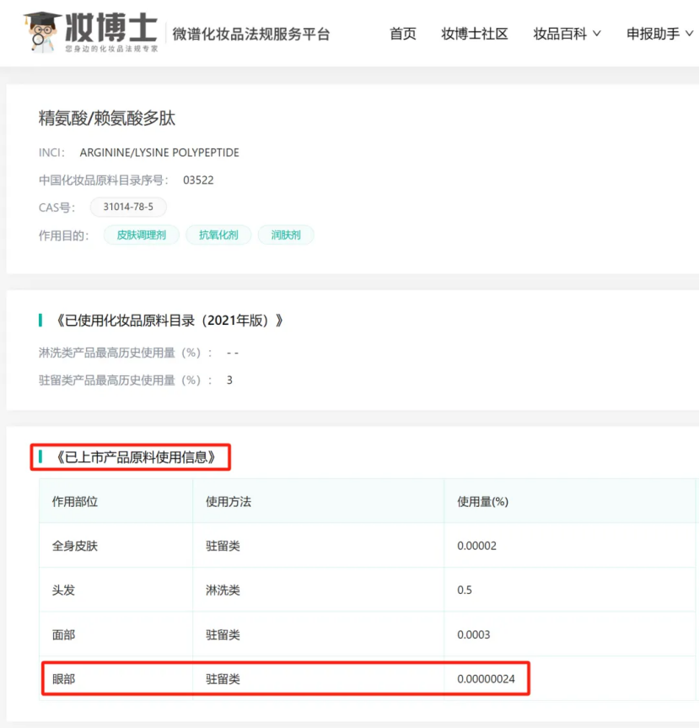The height and width of the screenshot is (728, 700).
Task: Click the 使用方法 column header
Action: [229, 501]
